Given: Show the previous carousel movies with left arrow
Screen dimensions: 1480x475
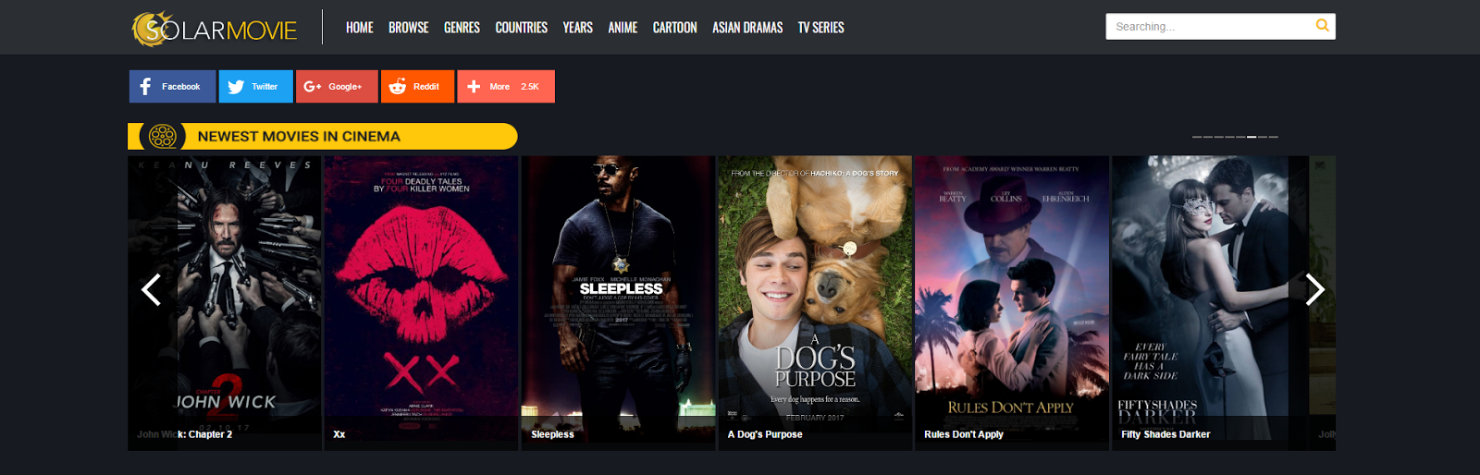Looking at the screenshot, I should [151, 290].
